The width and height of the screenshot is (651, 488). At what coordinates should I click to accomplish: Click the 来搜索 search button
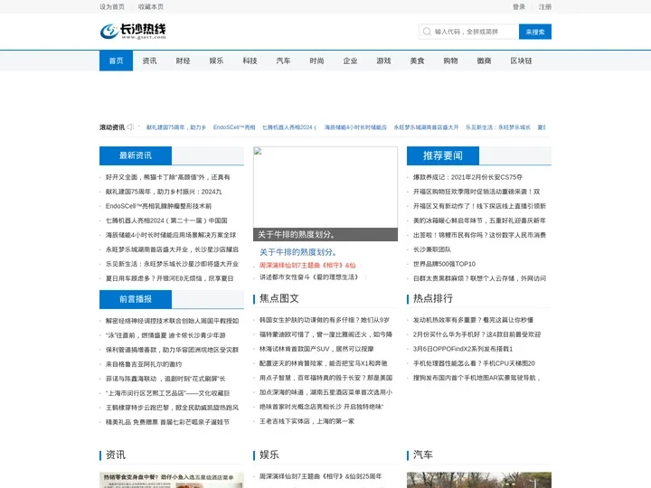[x=534, y=32]
